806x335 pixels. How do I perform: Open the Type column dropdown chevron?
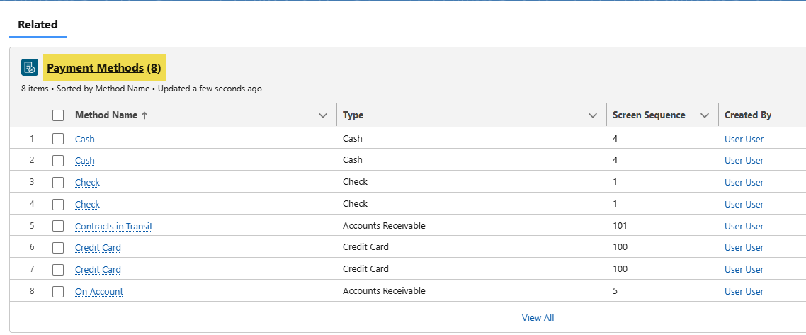tap(593, 115)
